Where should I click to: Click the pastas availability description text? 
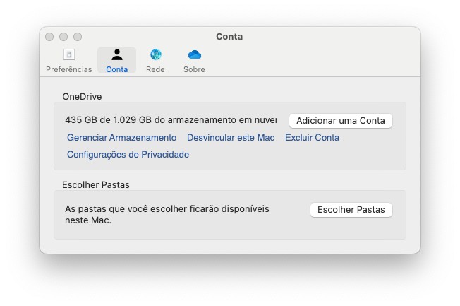(167, 215)
